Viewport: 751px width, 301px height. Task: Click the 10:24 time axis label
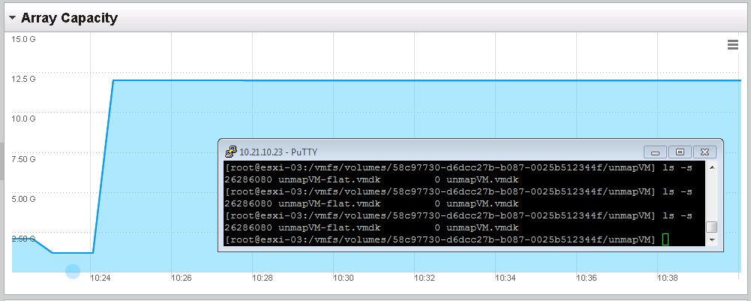tap(101, 278)
